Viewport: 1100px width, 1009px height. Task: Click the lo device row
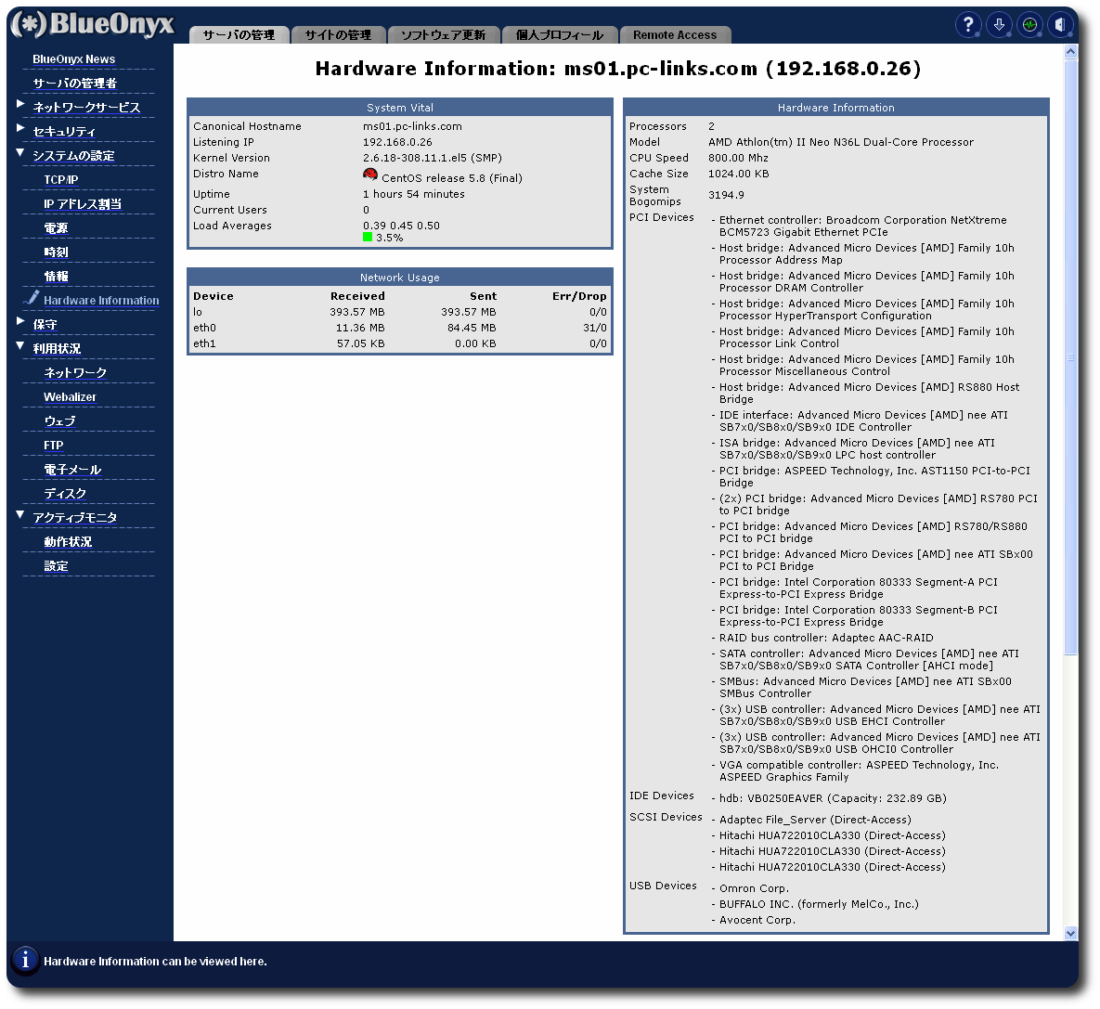click(x=400, y=312)
